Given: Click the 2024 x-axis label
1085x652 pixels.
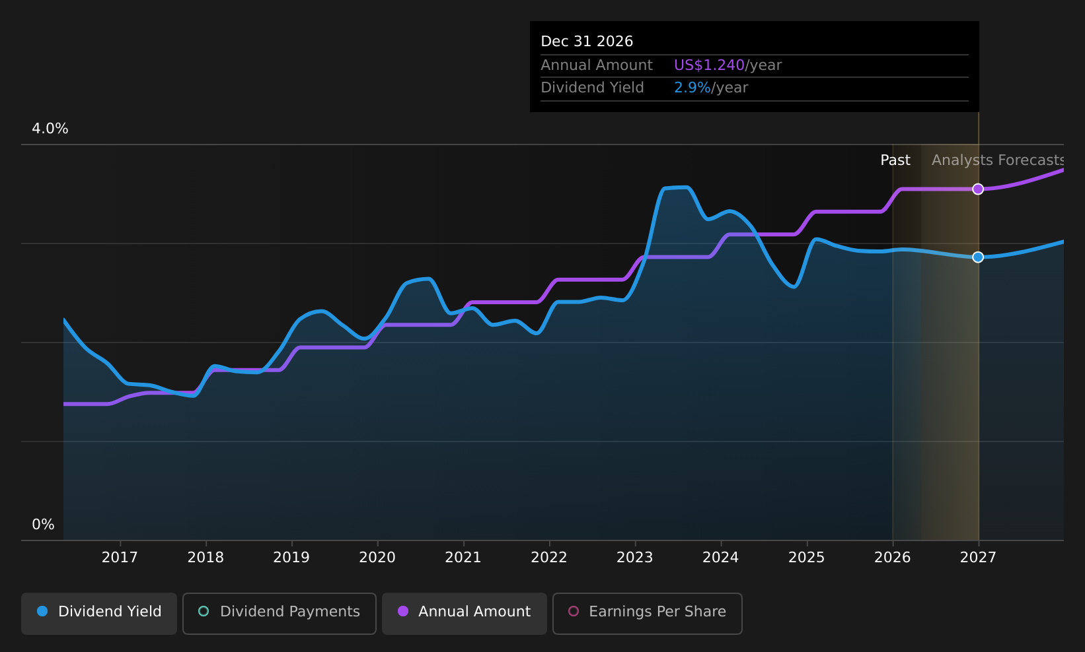Looking at the screenshot, I should (x=721, y=558).
